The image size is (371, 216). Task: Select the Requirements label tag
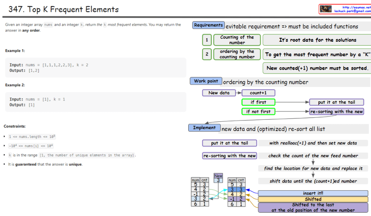coord(208,25)
